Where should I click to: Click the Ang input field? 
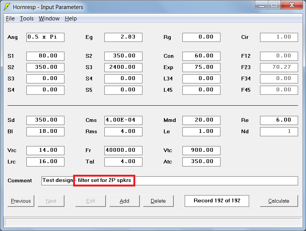click(x=46, y=37)
